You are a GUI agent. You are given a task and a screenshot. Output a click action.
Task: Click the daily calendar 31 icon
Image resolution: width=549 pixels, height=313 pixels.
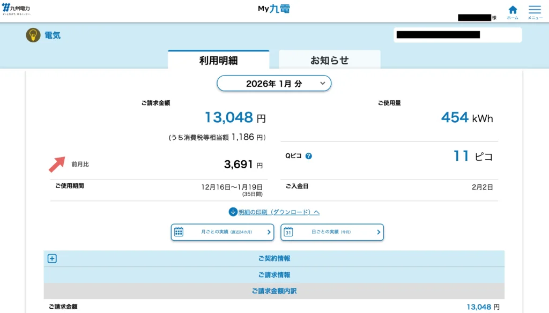(288, 232)
